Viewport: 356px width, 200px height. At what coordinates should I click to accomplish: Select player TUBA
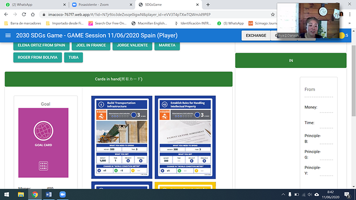[x=73, y=57]
